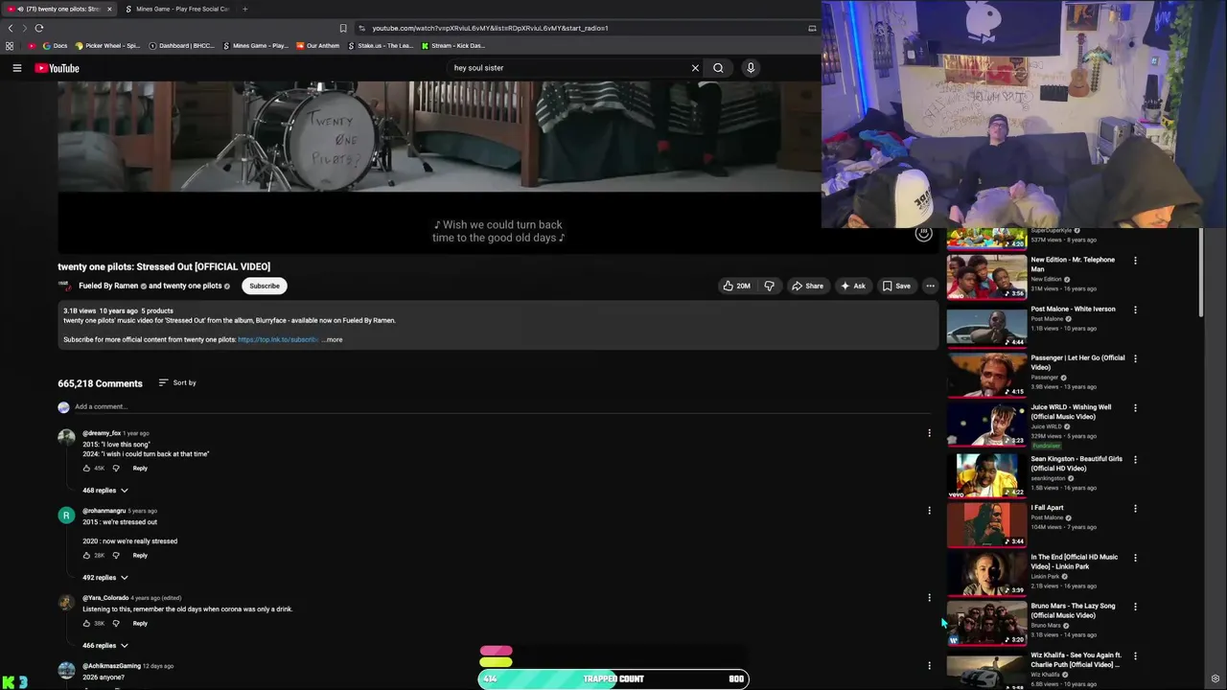Expand the description with ...more

click(332, 339)
